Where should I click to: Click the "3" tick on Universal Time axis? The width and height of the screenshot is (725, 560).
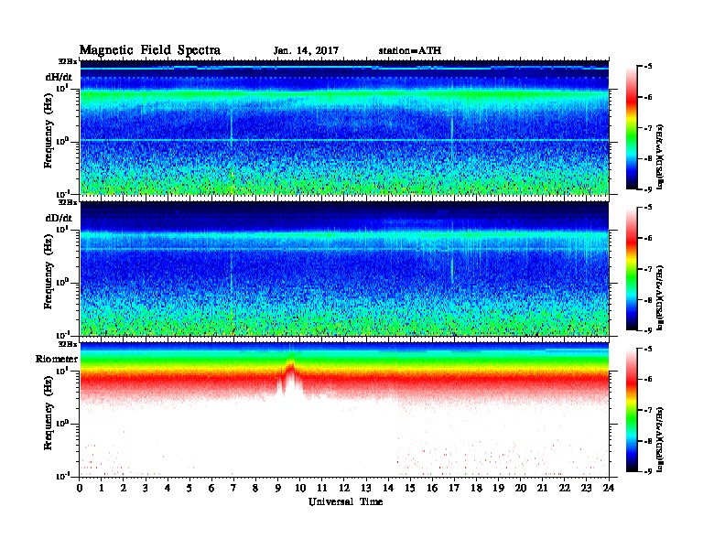coord(146,488)
